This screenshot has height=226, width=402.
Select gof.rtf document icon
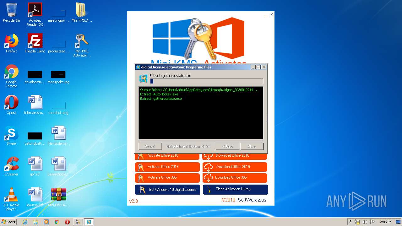pyautogui.click(x=35, y=166)
